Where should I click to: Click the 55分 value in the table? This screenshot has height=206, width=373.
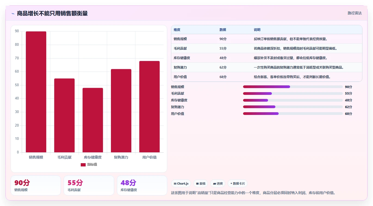223,49
